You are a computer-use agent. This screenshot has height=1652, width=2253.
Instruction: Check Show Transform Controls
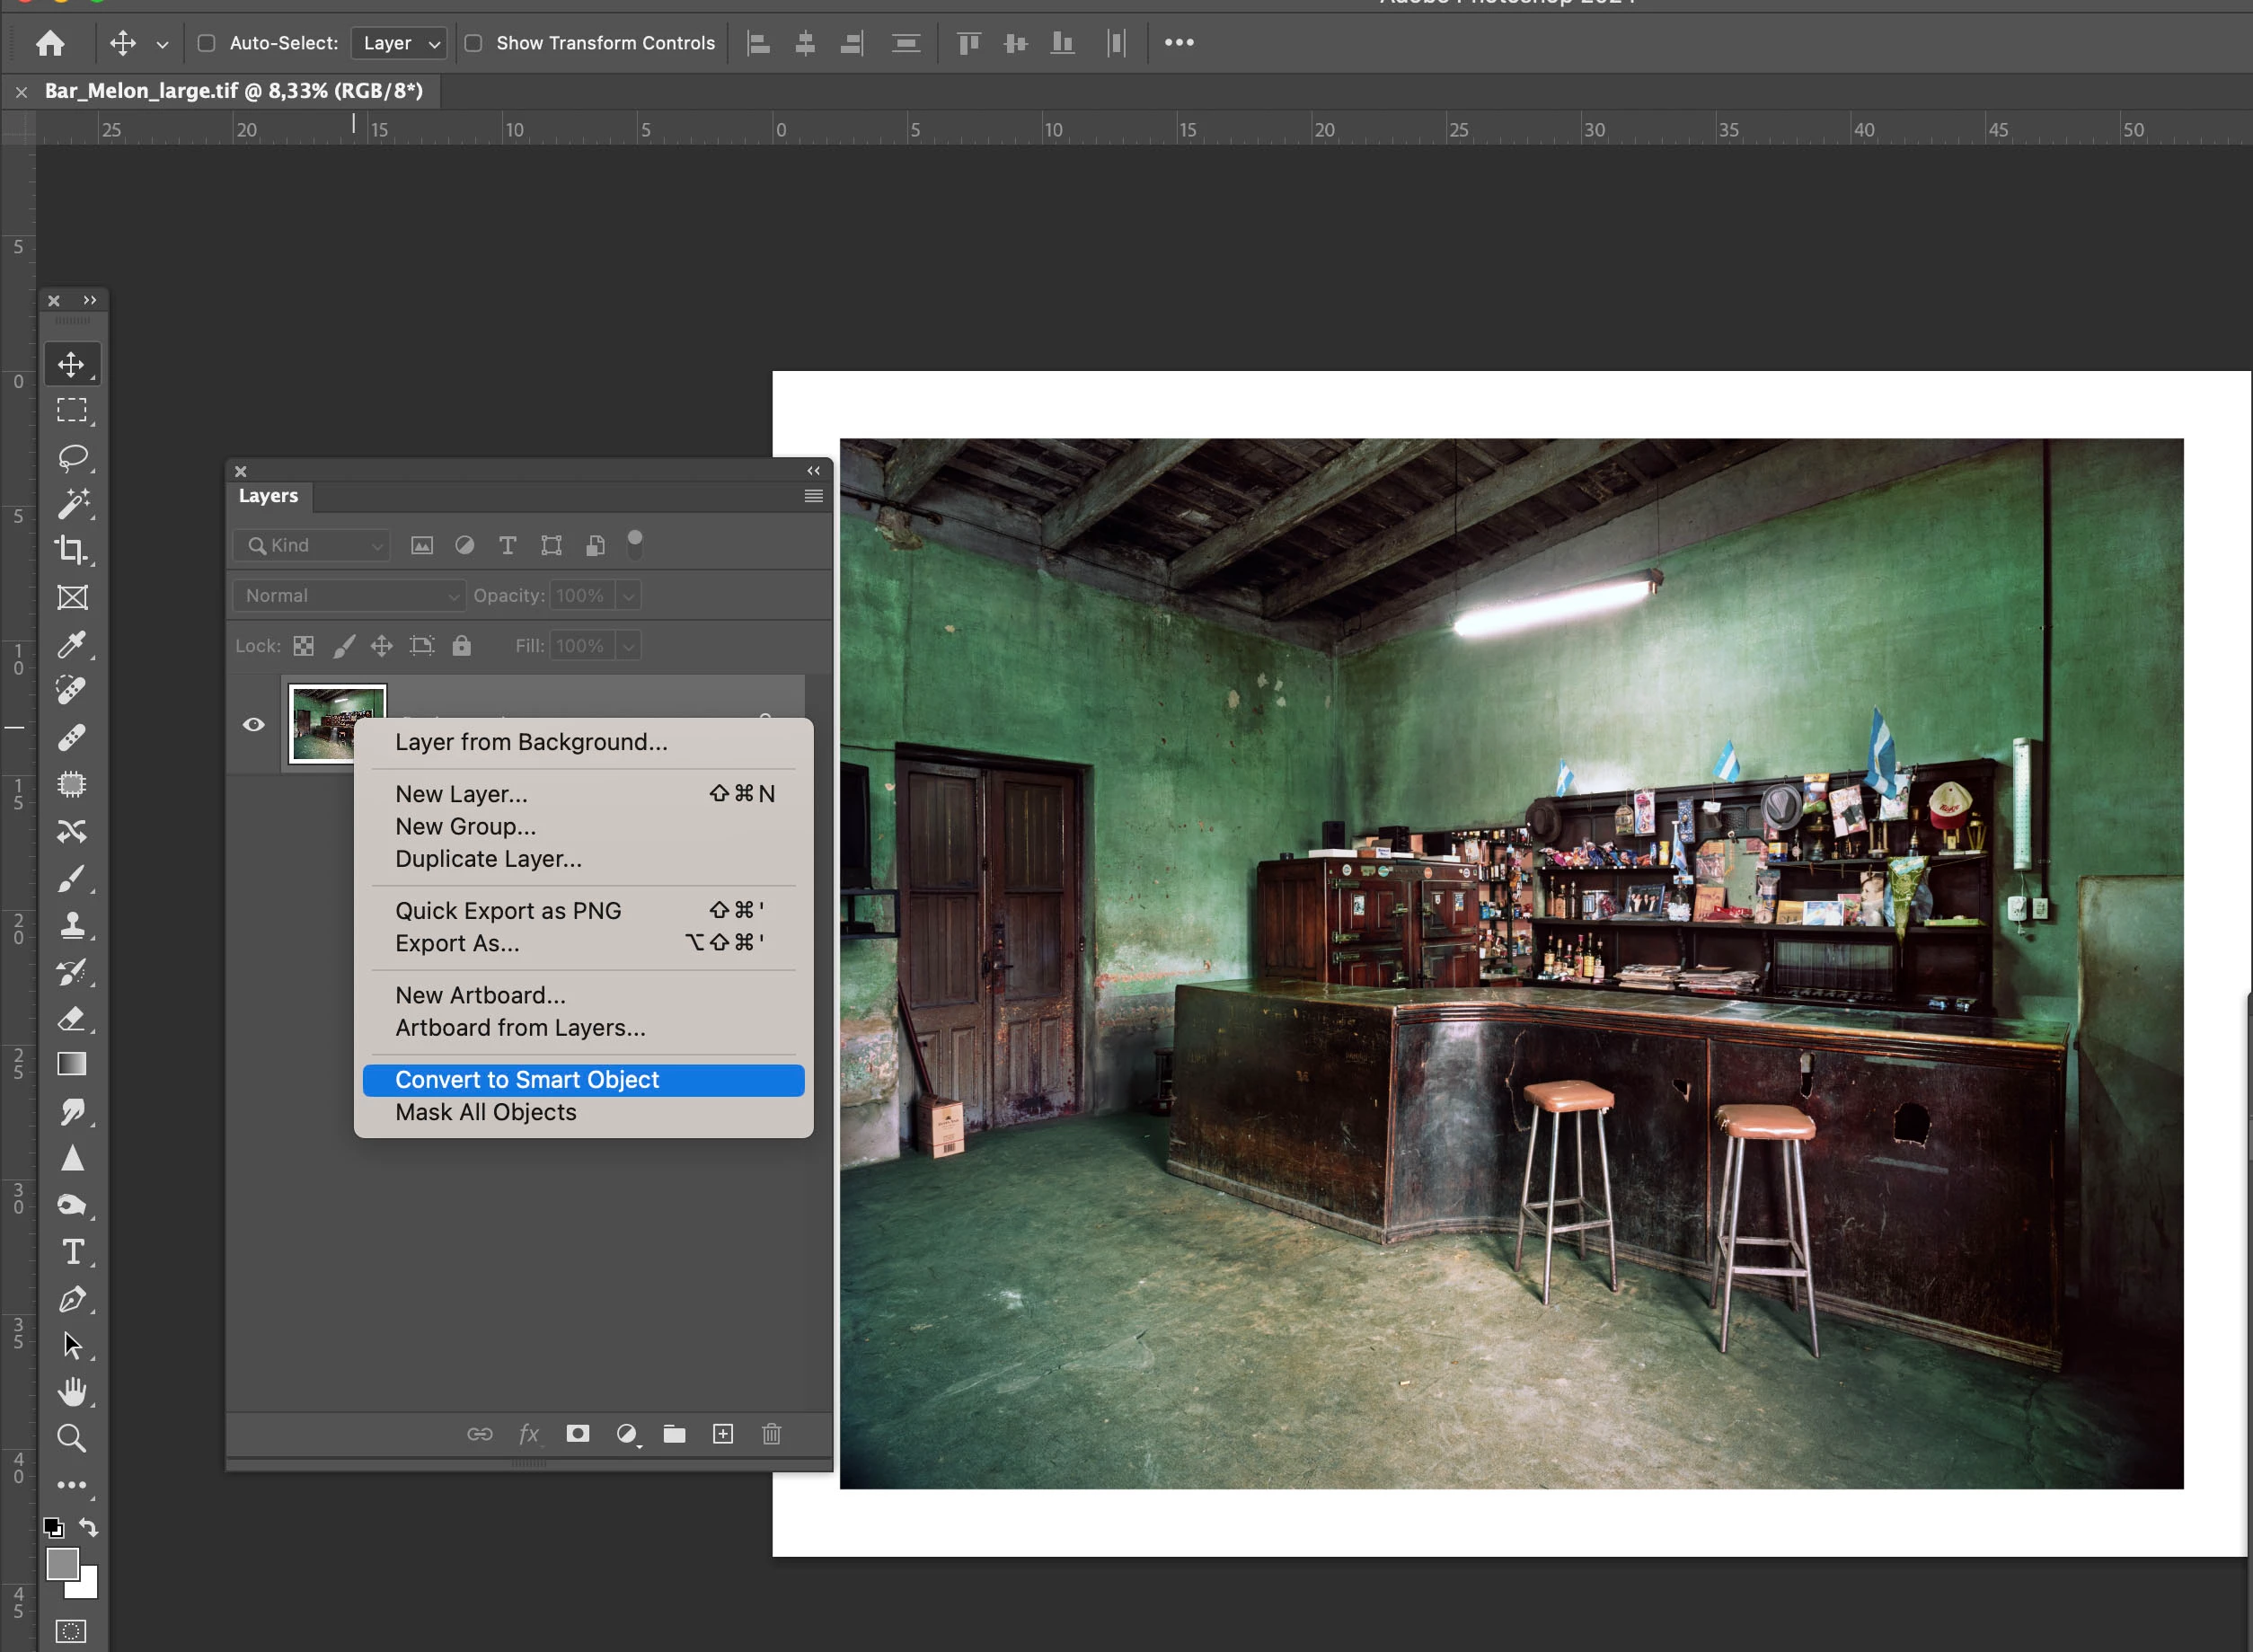[474, 43]
